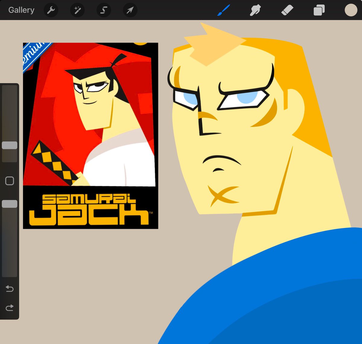The width and height of the screenshot is (362, 344).
Task: Select the Paint brush tool
Action: point(224,10)
